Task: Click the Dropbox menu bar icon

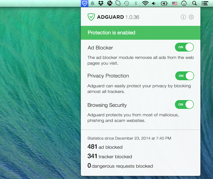Action: coord(101,3)
